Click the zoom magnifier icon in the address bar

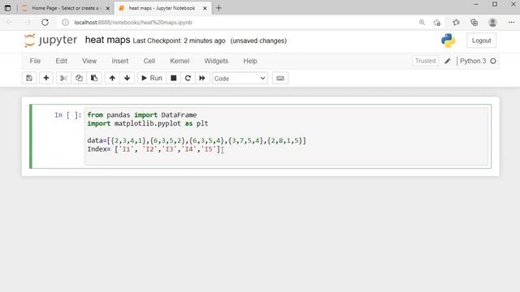tap(422, 23)
